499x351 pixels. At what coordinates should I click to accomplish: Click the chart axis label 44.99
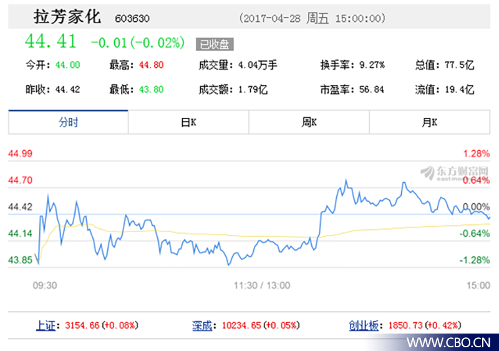(x=21, y=154)
